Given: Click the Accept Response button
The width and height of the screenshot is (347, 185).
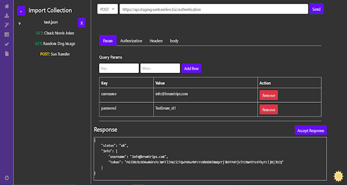Looking at the screenshot, I should pyautogui.click(x=311, y=130).
